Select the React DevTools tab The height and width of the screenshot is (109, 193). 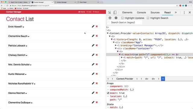point(167,12)
